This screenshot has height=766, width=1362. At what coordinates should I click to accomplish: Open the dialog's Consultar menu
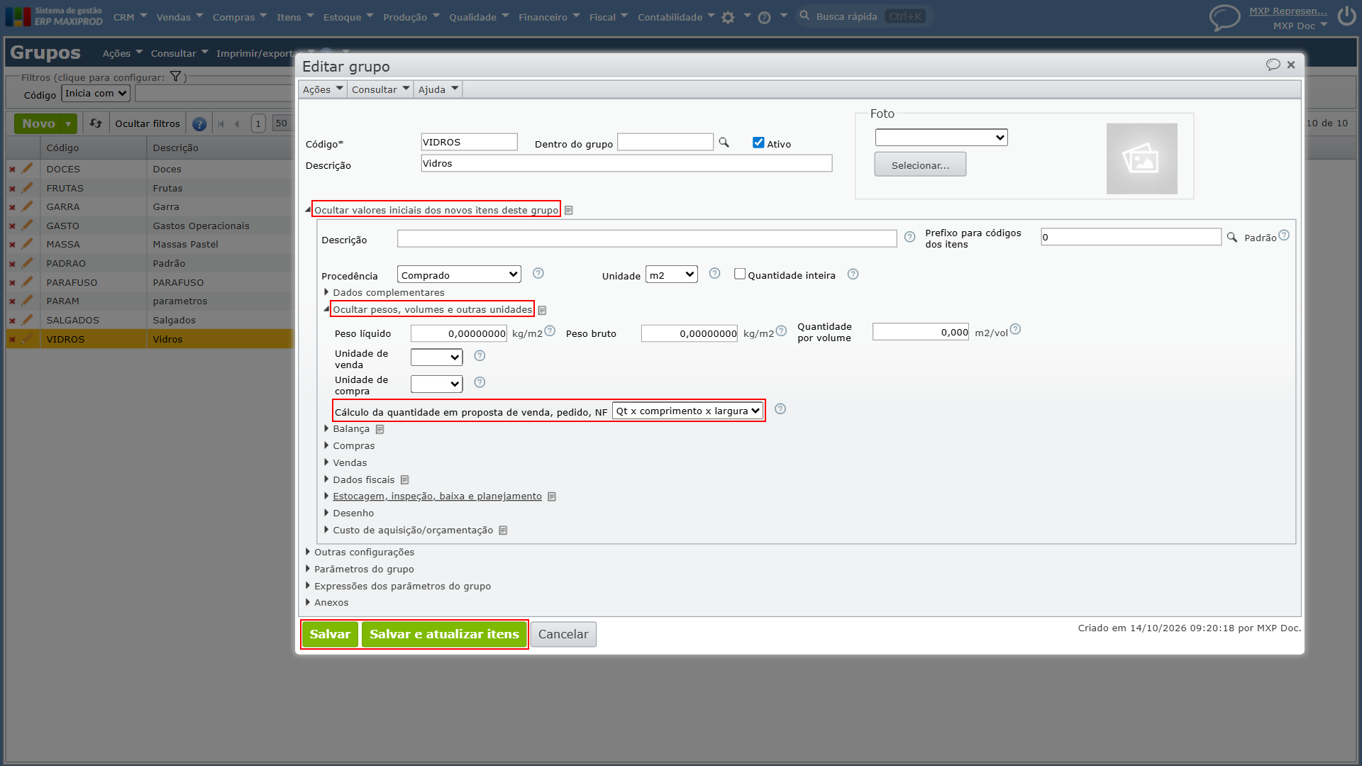[x=380, y=89]
